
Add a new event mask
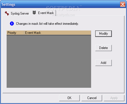point(104,63)
